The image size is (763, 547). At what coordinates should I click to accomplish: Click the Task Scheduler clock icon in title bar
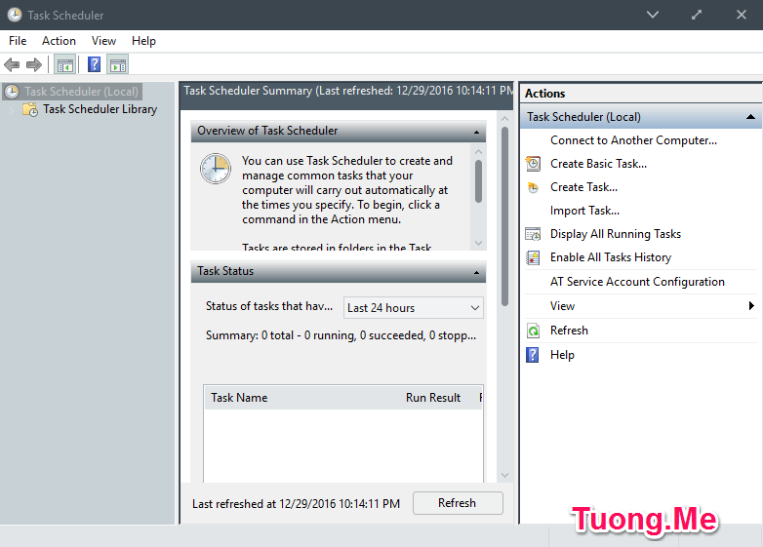(15, 15)
